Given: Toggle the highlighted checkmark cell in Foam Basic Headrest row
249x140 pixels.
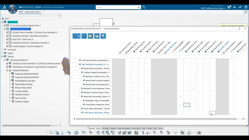Looking at the screenshot, I should [187, 105].
